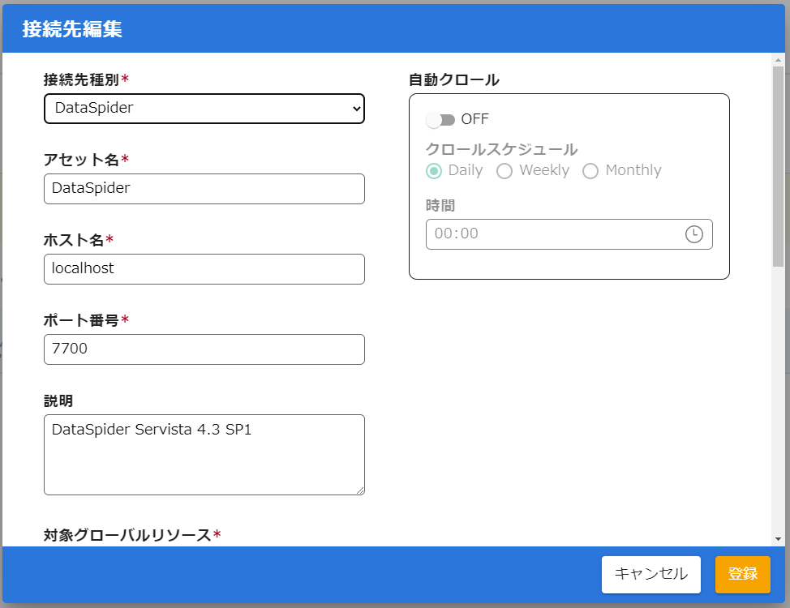Viewport: 790px width, 608px height.
Task: Click the ホスト名 label
Action: [74, 240]
